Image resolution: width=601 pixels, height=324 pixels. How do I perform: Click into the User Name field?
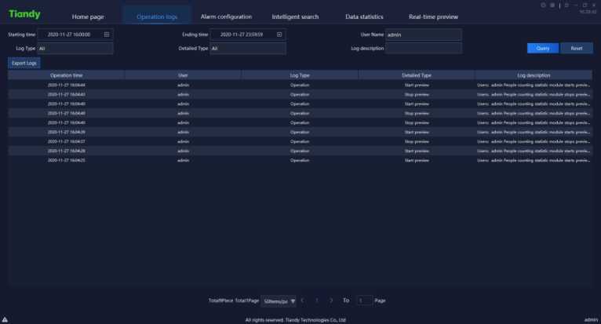coord(423,35)
